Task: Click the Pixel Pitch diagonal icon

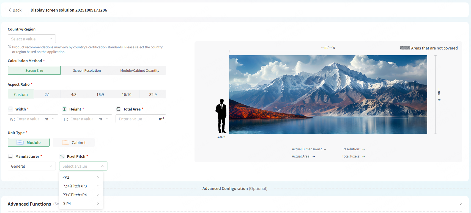Action: 62,156
